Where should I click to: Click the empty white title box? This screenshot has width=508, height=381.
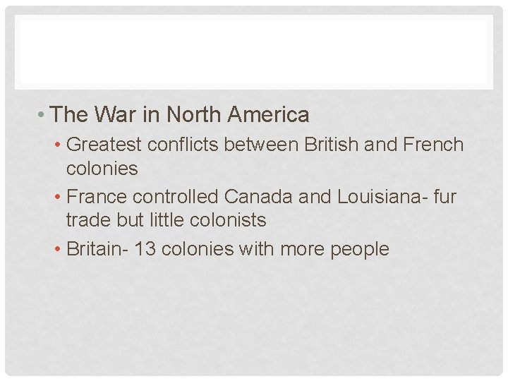254,51
